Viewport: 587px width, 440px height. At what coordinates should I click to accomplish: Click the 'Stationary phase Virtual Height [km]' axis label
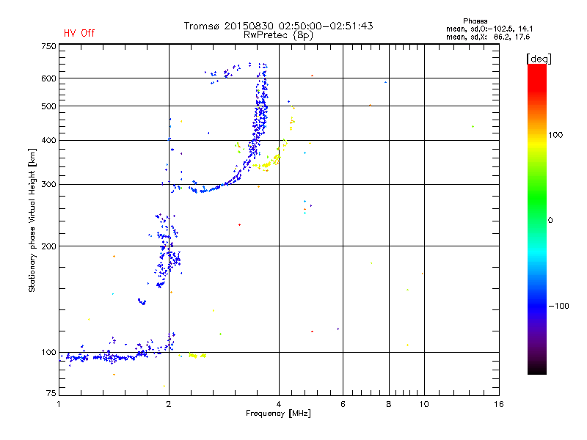(32, 220)
